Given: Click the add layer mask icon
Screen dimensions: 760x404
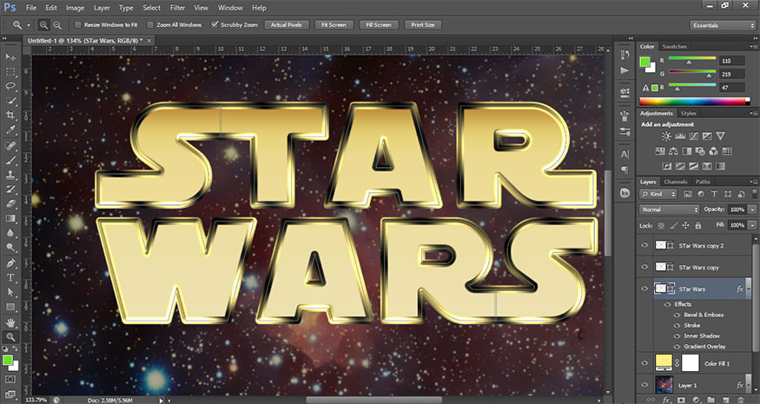Looking at the screenshot, I should coord(682,400).
